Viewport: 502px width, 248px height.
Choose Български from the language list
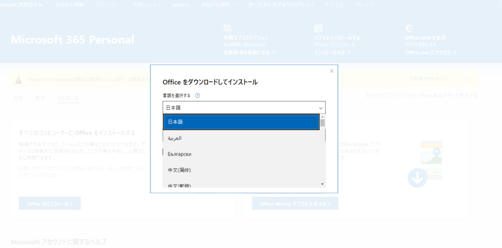click(x=241, y=154)
